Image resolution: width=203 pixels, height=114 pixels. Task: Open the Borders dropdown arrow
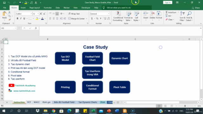click(33, 19)
